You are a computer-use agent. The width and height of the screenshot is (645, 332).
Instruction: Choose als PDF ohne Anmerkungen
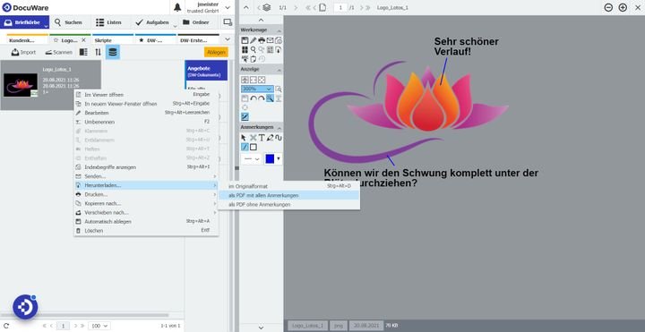[288, 205]
